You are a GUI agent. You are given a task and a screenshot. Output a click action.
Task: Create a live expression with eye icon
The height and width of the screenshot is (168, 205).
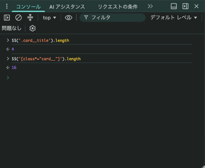[x=68, y=17]
